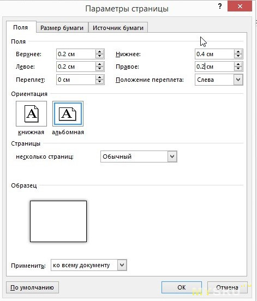Open the Поля tab
This screenshot has width=257, height=301.
click(x=21, y=27)
